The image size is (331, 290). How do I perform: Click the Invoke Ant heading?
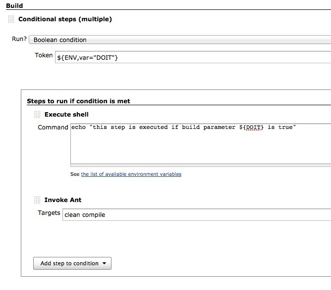[x=63, y=200]
